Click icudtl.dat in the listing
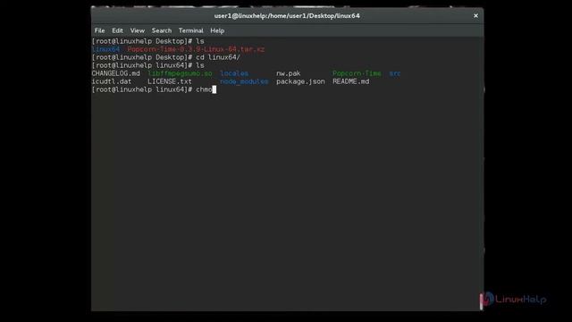Viewport: 572px width, 322px height. coord(112,81)
